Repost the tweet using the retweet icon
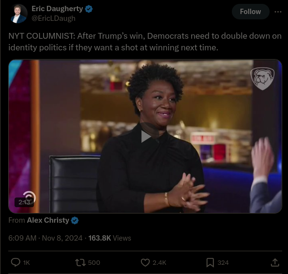The height and width of the screenshot is (274, 288). click(x=80, y=262)
